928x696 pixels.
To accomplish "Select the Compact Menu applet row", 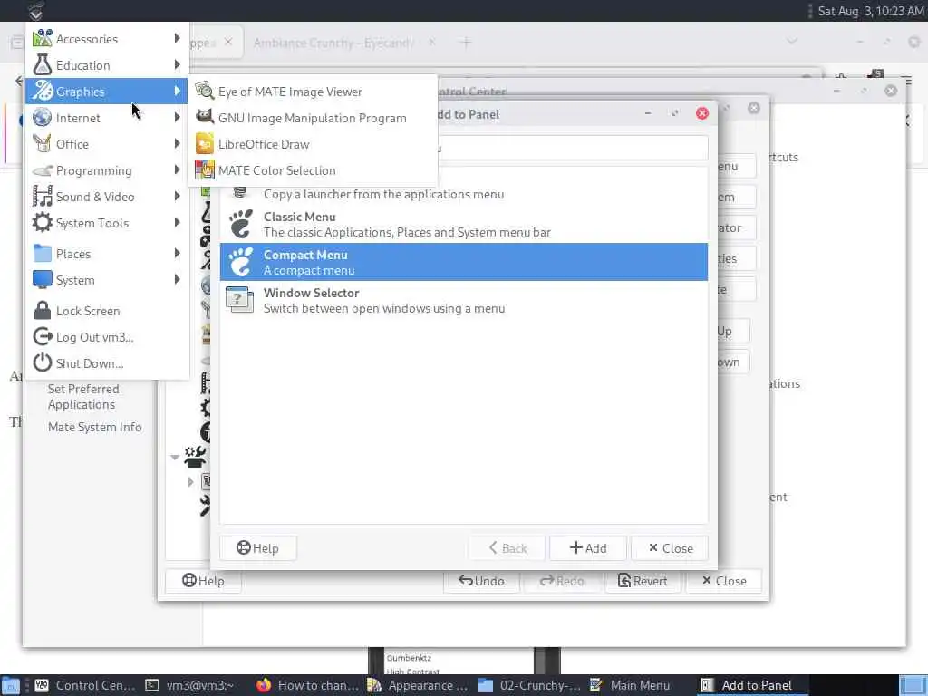I will pos(463,262).
